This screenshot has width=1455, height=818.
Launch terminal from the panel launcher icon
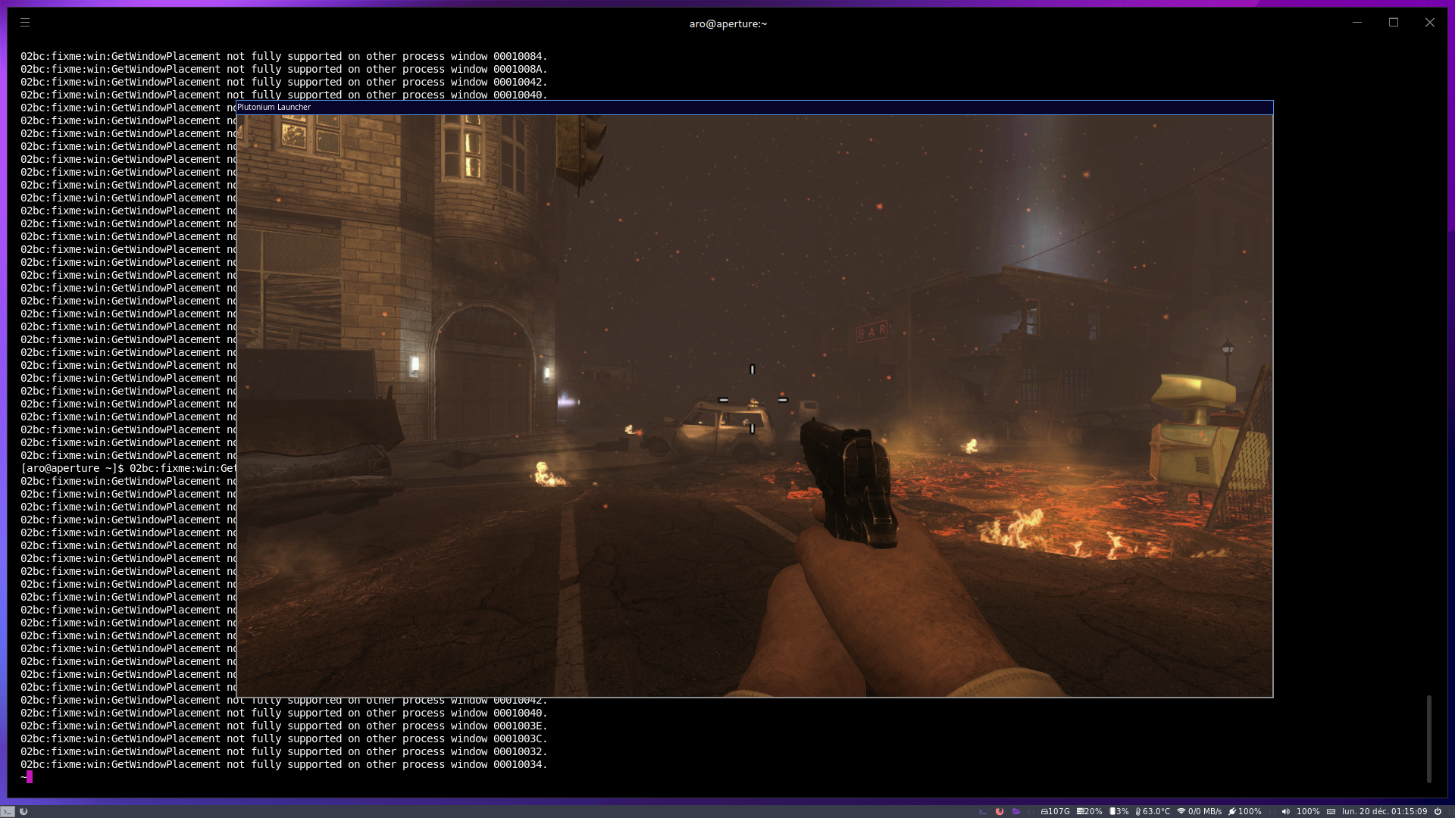pyautogui.click(x=983, y=811)
